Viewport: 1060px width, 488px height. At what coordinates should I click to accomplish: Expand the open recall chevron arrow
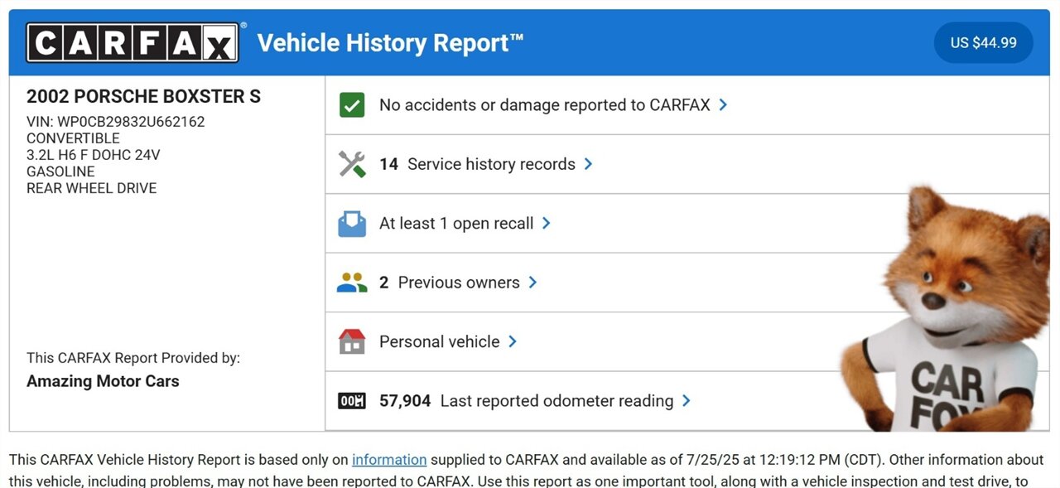pos(546,224)
